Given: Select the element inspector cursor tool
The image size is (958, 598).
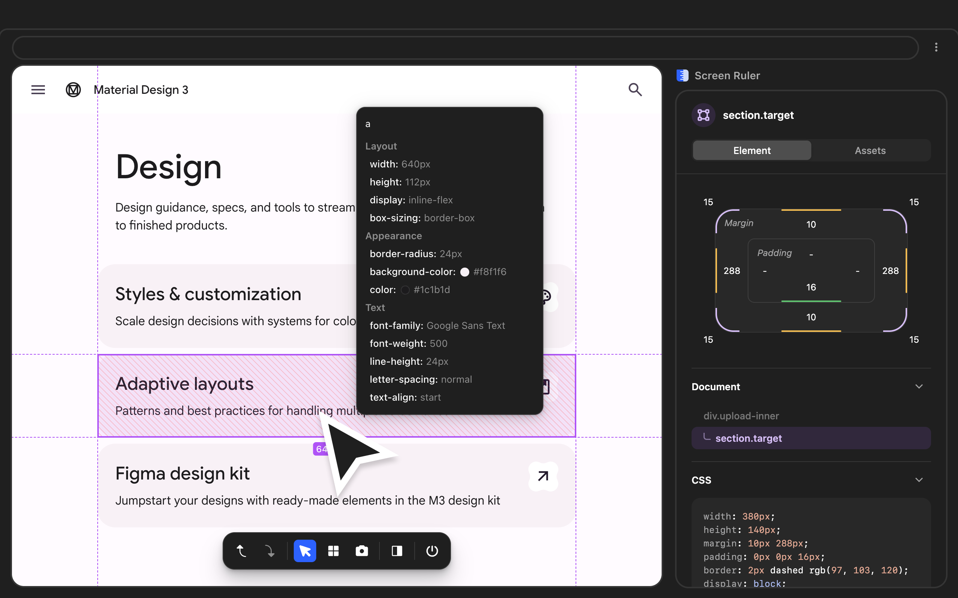Looking at the screenshot, I should pos(304,551).
